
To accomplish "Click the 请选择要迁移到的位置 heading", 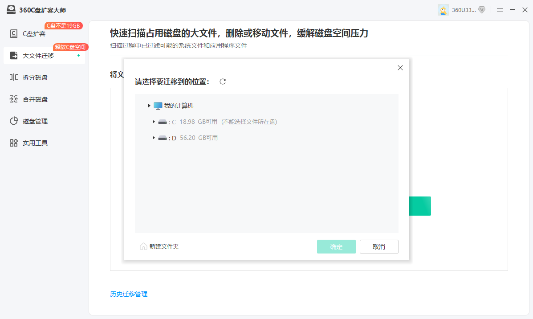I will coord(172,82).
